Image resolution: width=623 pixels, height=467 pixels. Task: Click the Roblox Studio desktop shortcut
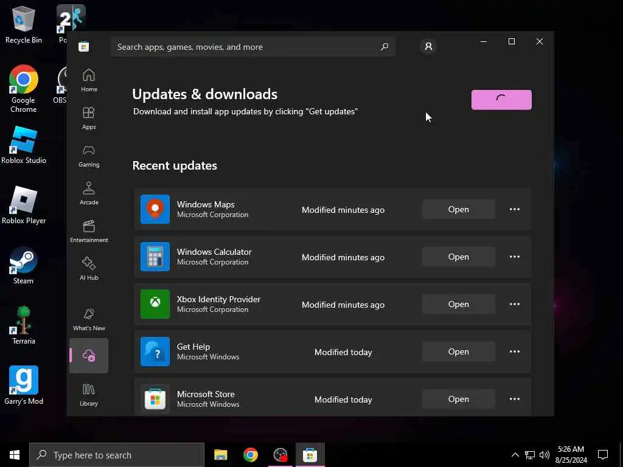tap(24, 145)
